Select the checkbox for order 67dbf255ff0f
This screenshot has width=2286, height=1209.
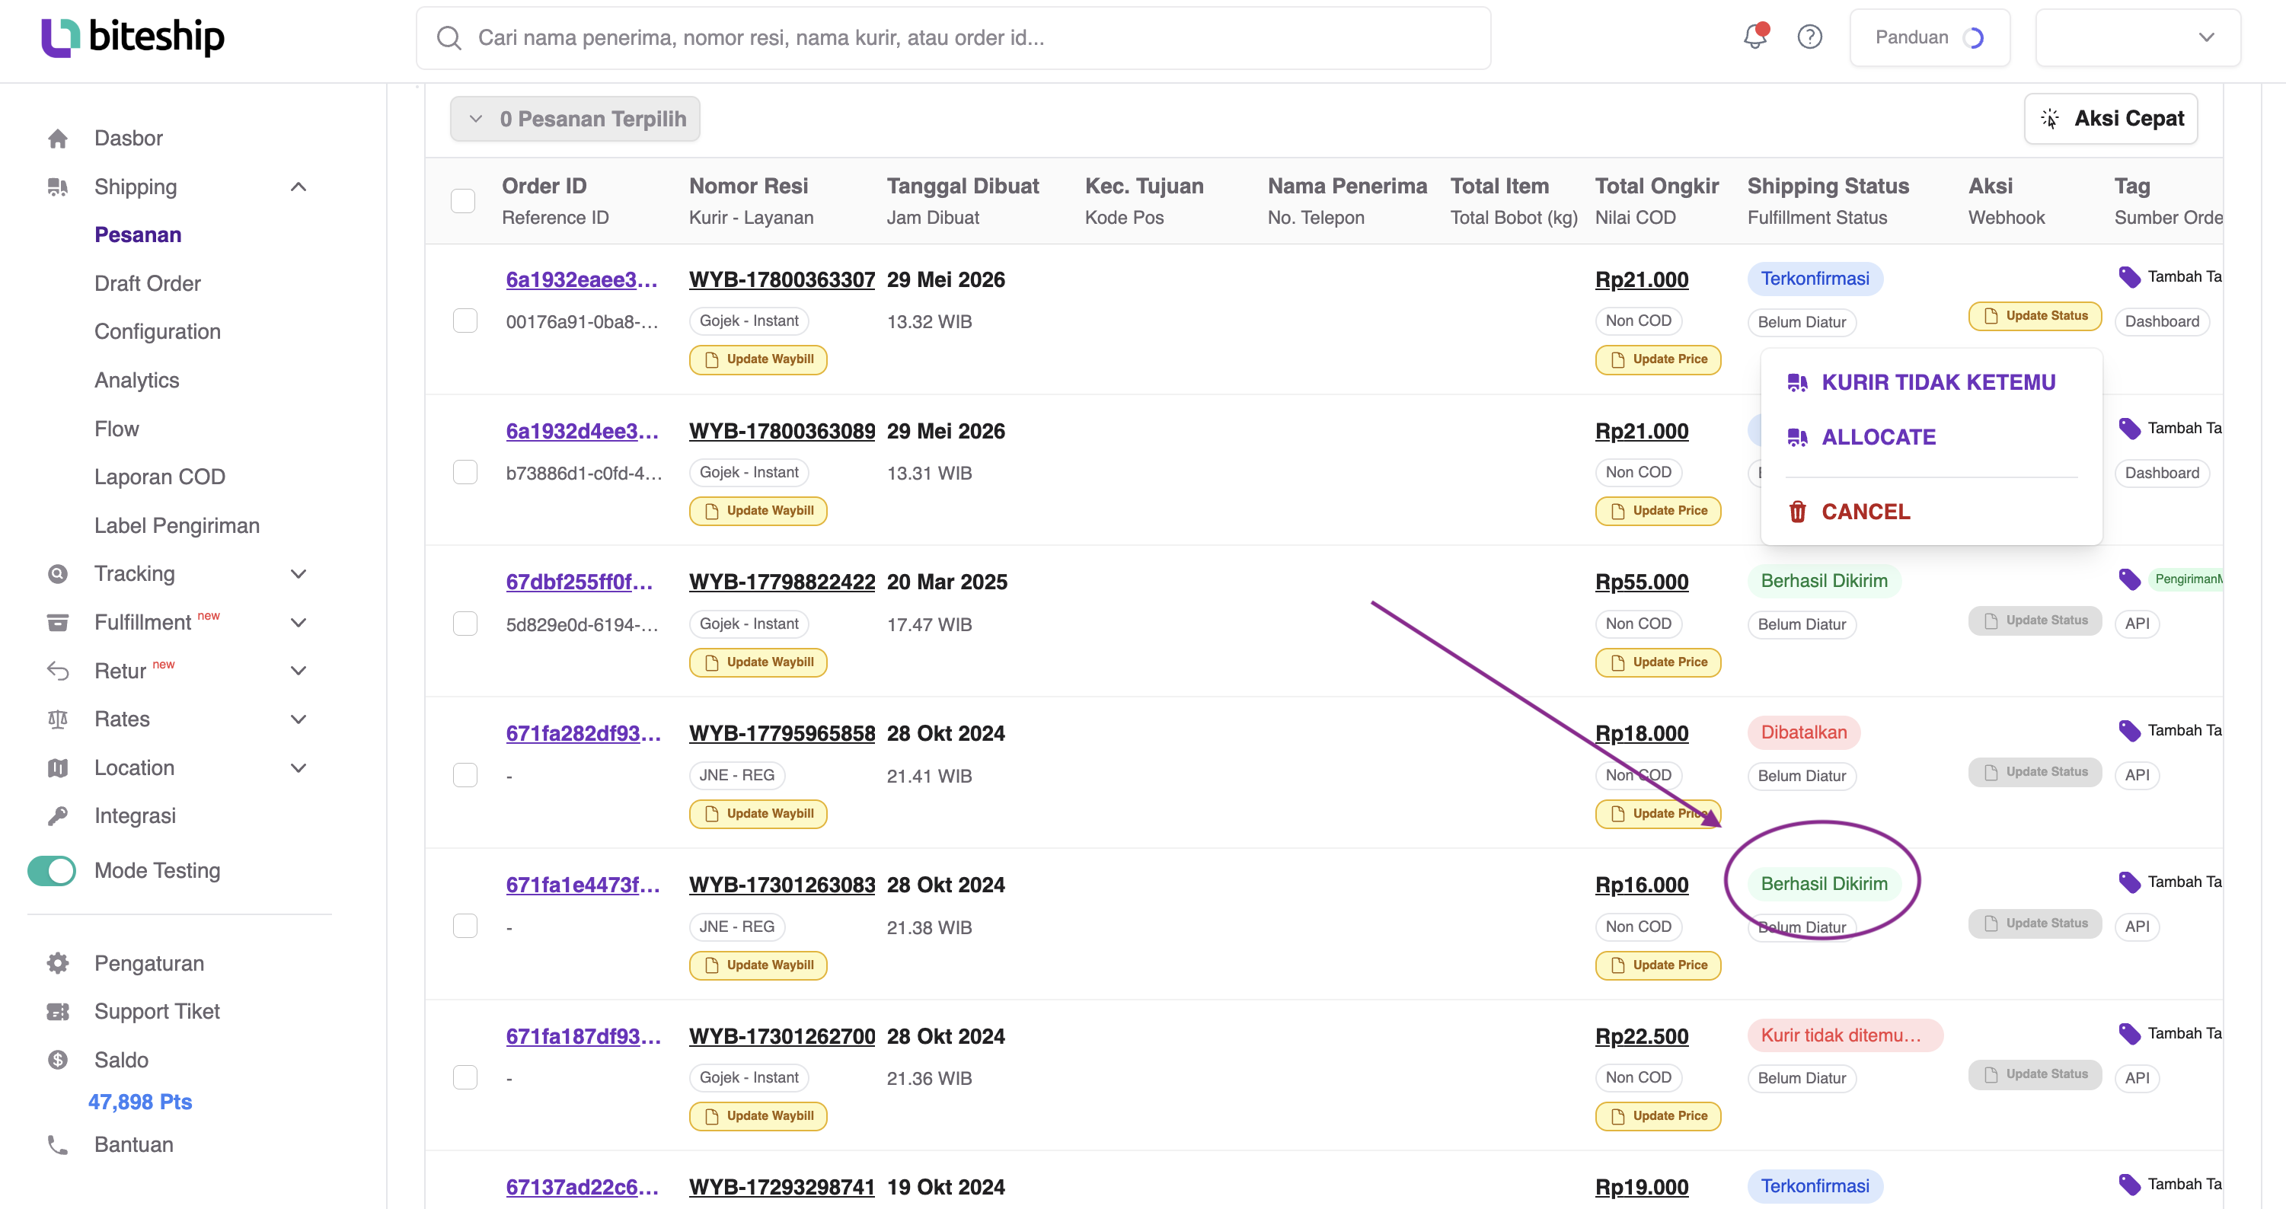pyautogui.click(x=465, y=624)
